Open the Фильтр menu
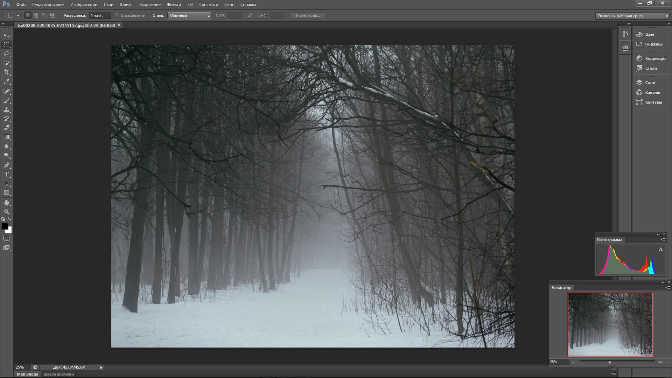Screen dimensions: 672x378 point(174,5)
